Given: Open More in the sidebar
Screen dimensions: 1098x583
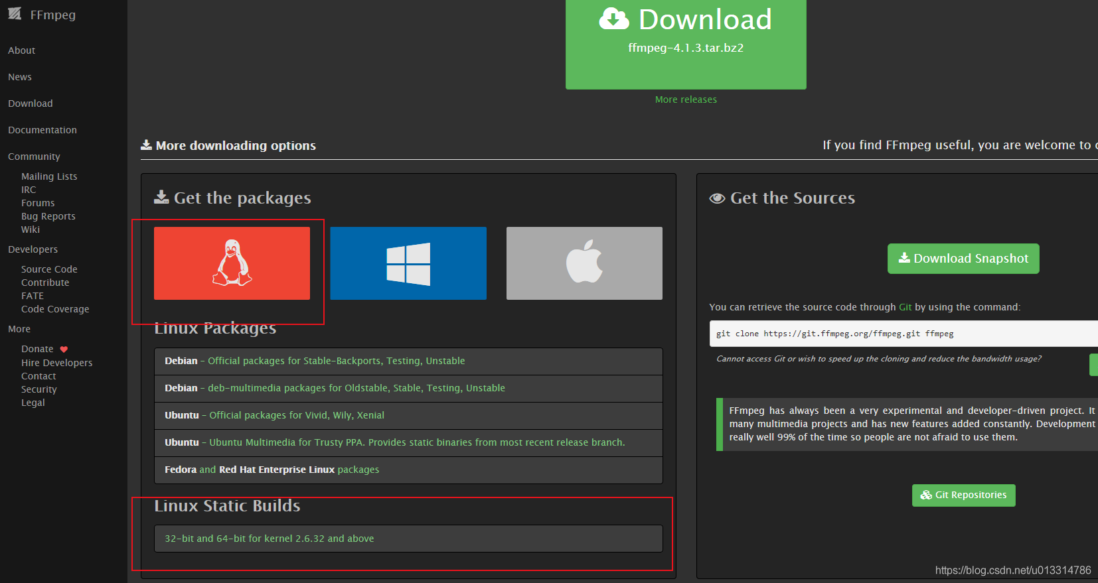Looking at the screenshot, I should [x=19, y=329].
